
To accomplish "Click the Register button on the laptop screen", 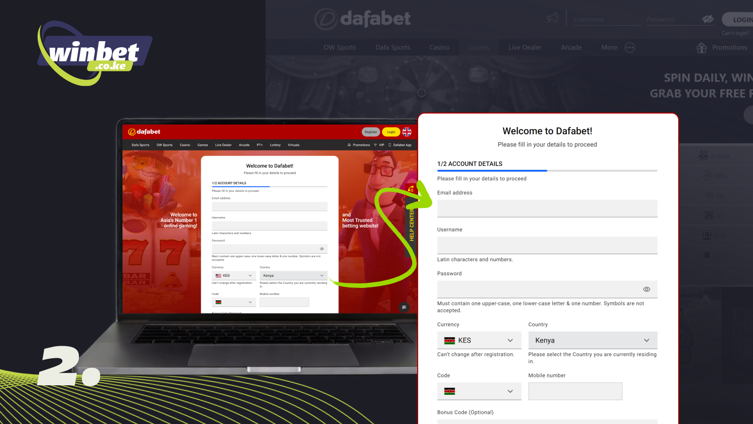I will [370, 132].
